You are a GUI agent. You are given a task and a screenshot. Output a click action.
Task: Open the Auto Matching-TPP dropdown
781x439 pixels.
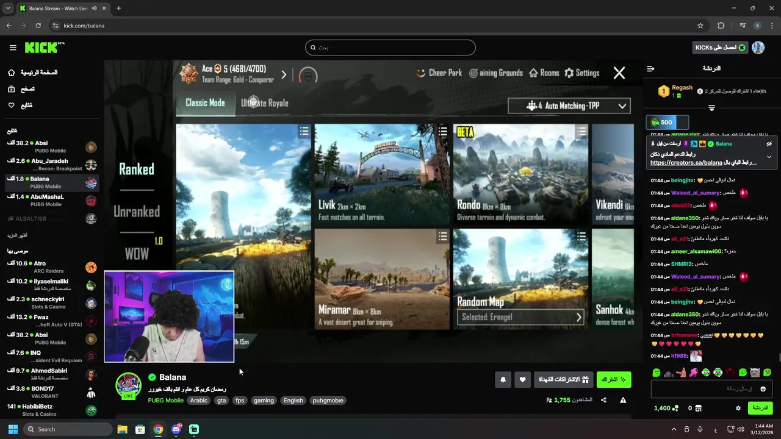pyautogui.click(x=569, y=106)
